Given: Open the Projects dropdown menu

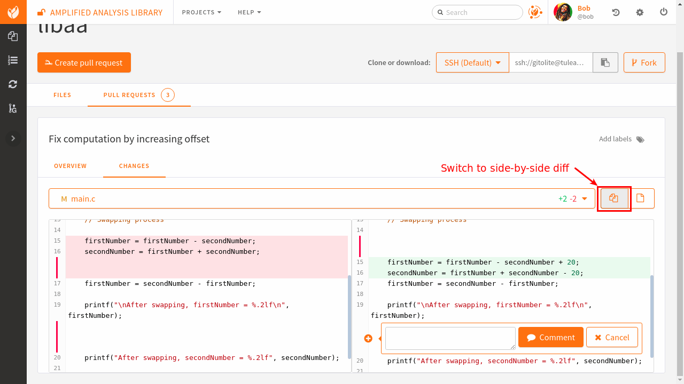Looking at the screenshot, I should pyautogui.click(x=201, y=12).
